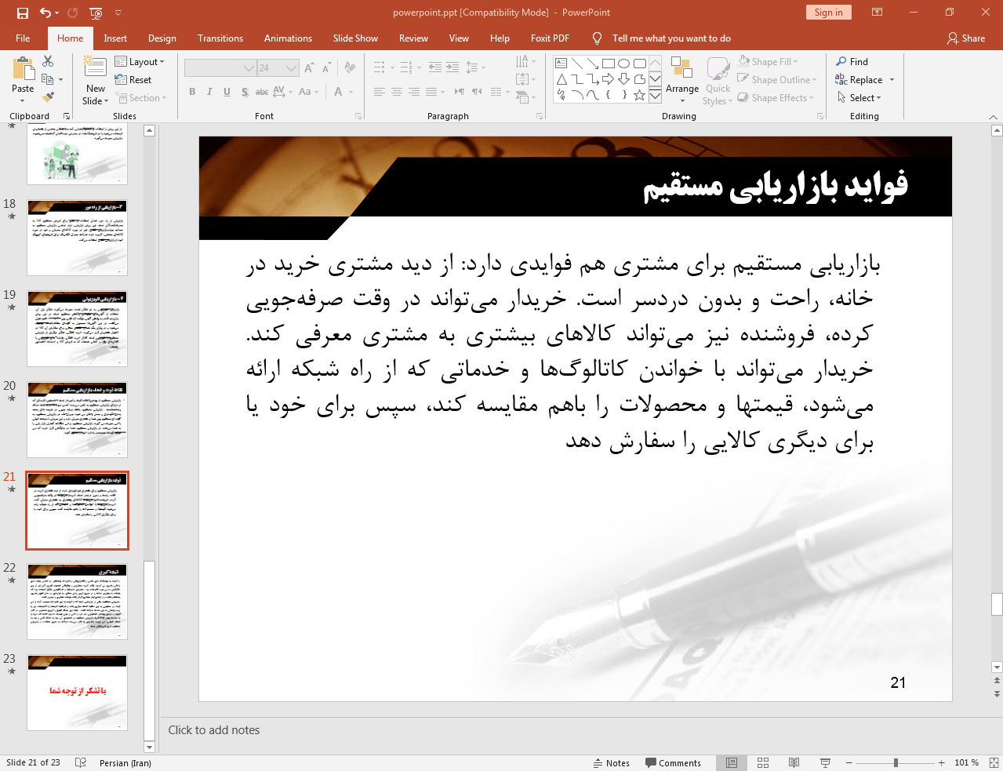Insert a New Slide
Viewport: 1003px width, 771px height.
tap(95, 81)
